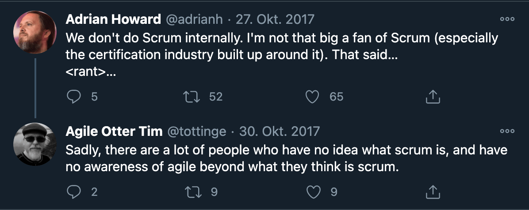
Task: Open the 27. Okt. 2017 timestamp
Action: (275, 19)
